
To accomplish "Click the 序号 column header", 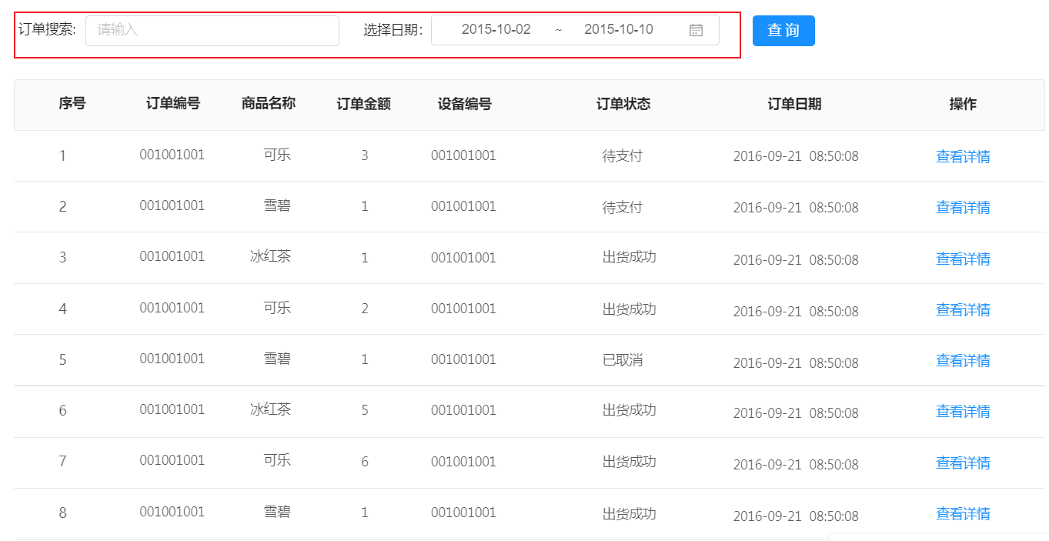I will pyautogui.click(x=72, y=104).
